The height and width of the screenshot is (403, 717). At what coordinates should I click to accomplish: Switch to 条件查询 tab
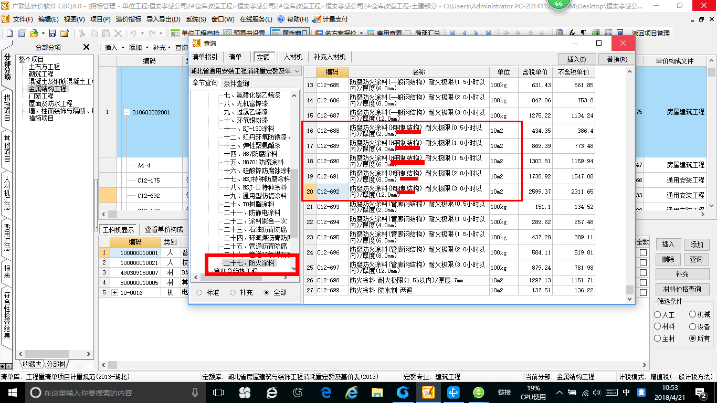tap(237, 83)
